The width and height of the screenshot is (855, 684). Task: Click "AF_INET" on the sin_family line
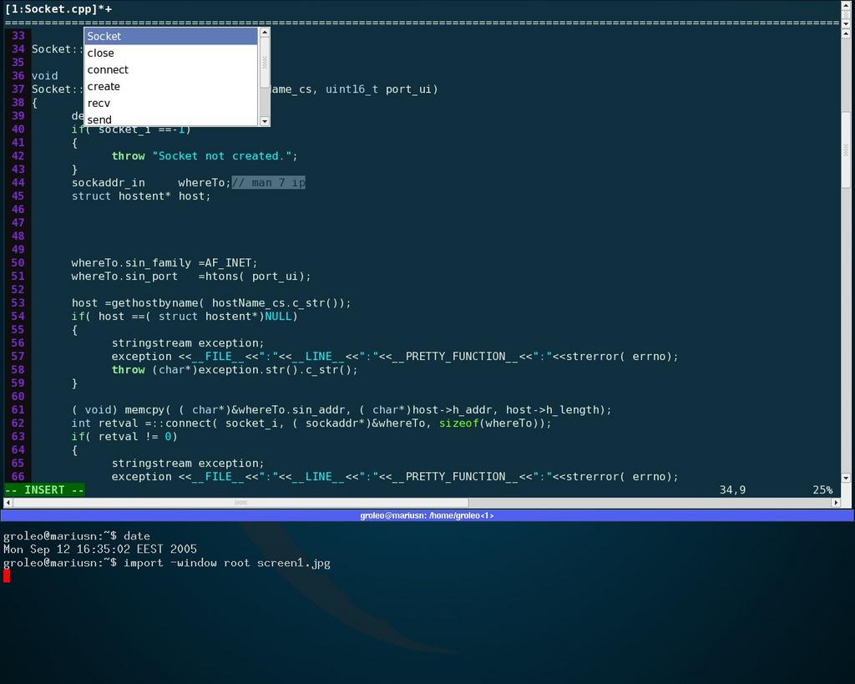[x=228, y=263]
